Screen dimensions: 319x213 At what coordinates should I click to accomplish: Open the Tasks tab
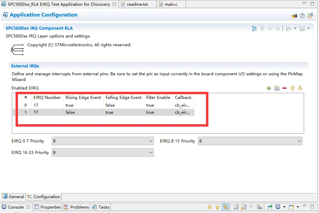click(101, 207)
